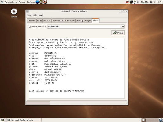Image resolution: width=163 pixels, height=122 pixels.
Task: Click the clock showing Thu May 12
Action: pyautogui.click(x=151, y=2)
